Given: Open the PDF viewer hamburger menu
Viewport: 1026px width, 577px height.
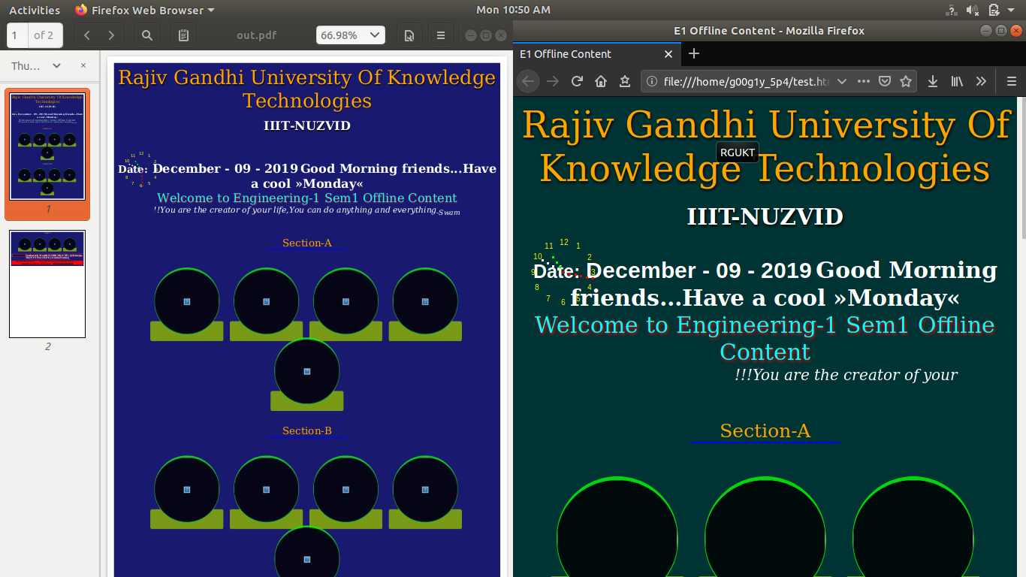Looking at the screenshot, I should click(x=441, y=35).
